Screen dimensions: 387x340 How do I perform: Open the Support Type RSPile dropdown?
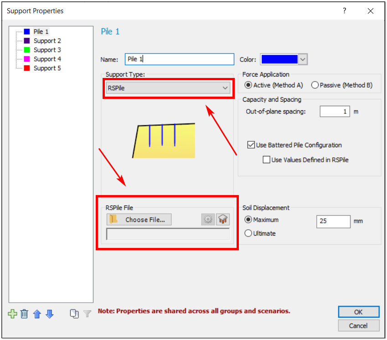click(168, 88)
